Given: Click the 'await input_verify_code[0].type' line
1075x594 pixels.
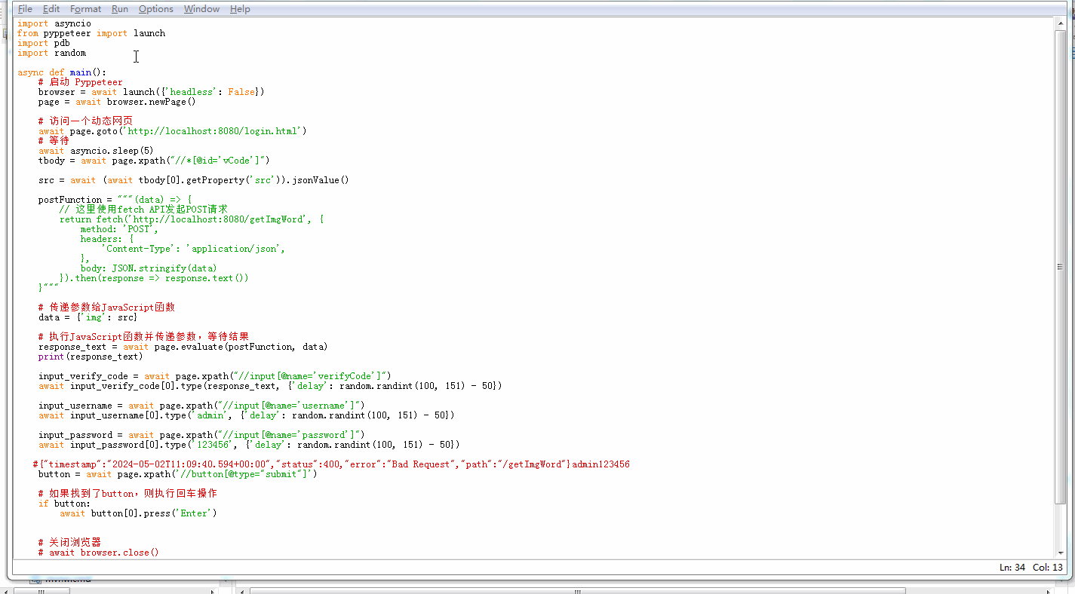Looking at the screenshot, I should point(270,386).
